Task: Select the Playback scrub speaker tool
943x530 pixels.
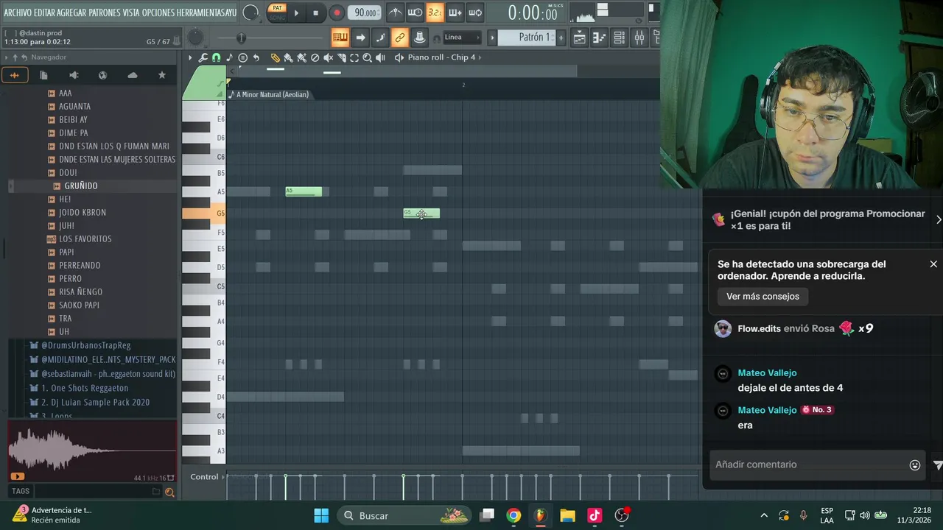Action: click(380, 57)
